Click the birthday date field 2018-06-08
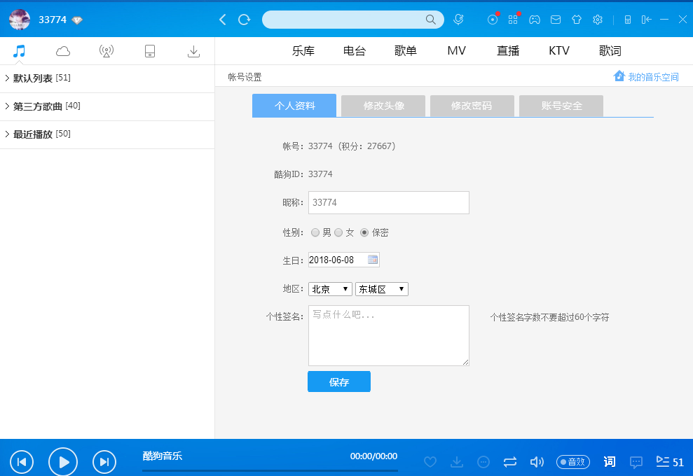The width and height of the screenshot is (693, 476). coord(344,260)
